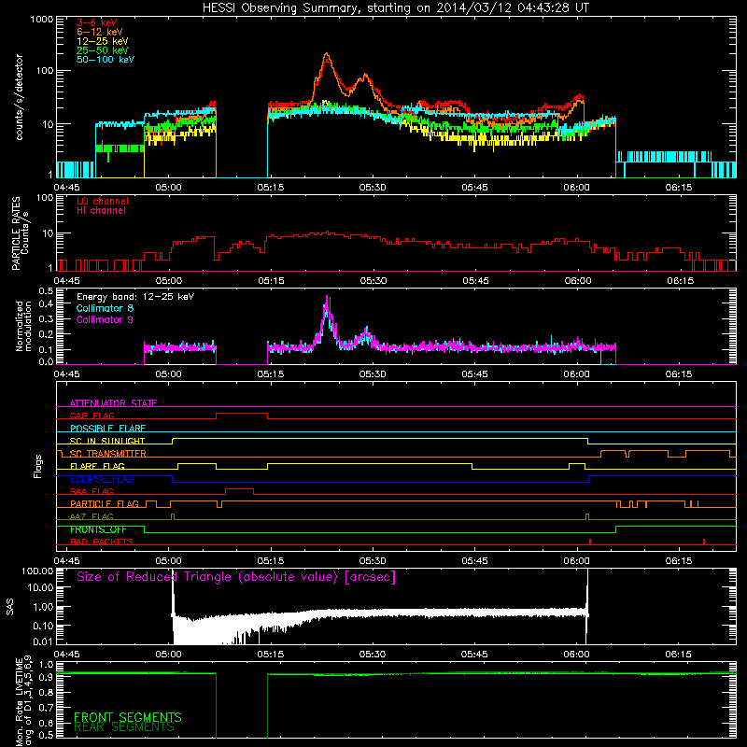Screen dimensions: 747x747
Task: Select the 50-100 keV legend entry
Action: (x=106, y=60)
